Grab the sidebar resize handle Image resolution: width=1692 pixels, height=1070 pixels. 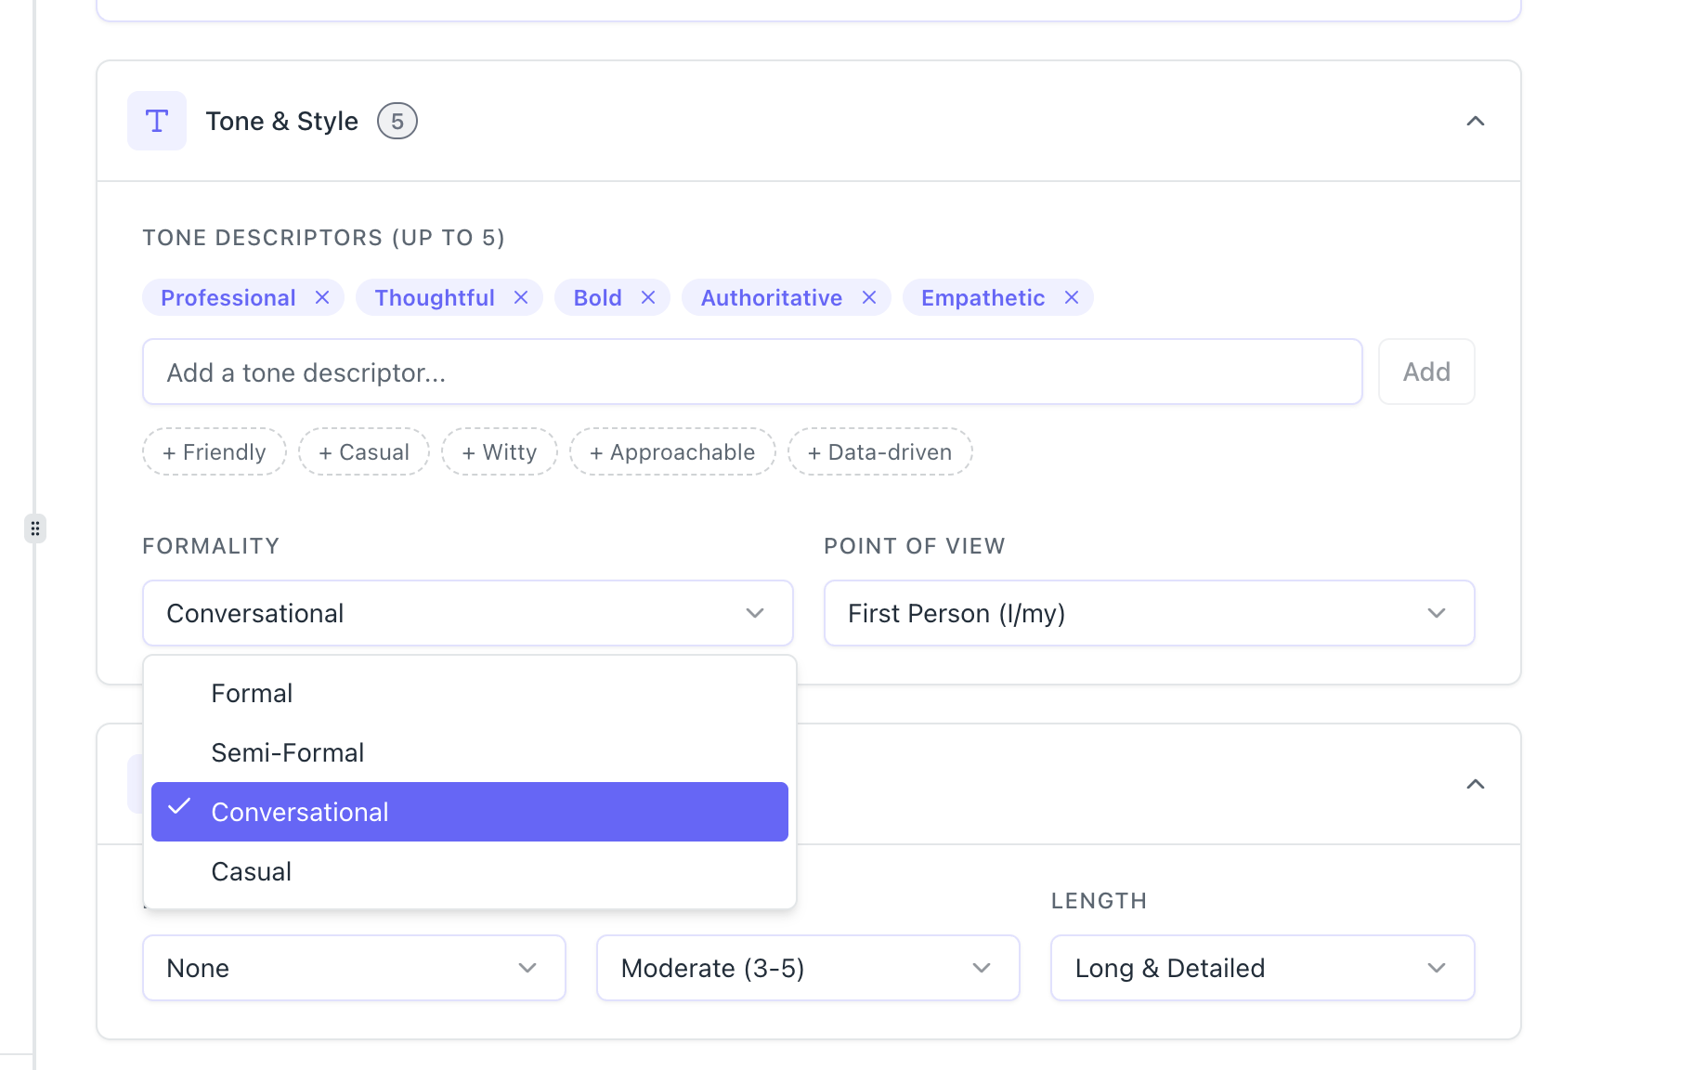point(35,528)
